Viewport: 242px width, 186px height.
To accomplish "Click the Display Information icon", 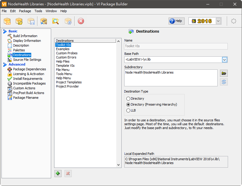I will pyautogui.click(x=10, y=41).
